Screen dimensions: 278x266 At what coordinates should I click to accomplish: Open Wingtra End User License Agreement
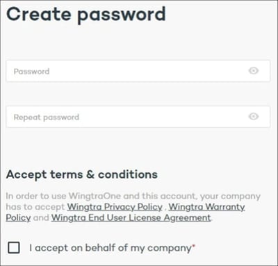(131, 217)
